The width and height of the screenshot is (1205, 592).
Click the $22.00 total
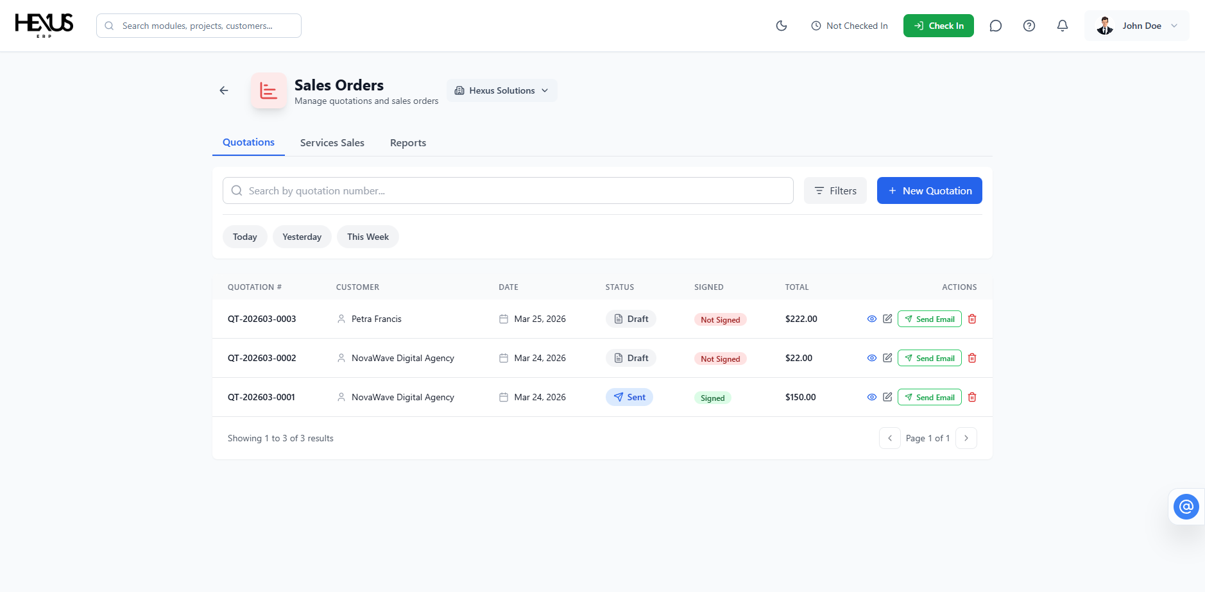pyautogui.click(x=799, y=358)
